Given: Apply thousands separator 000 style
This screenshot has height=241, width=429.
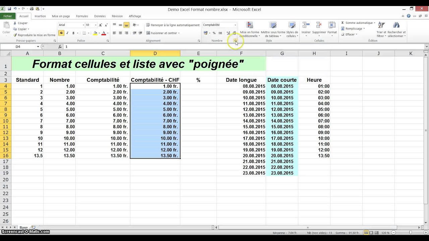Looking at the screenshot, I should pyautogui.click(x=220, y=33).
